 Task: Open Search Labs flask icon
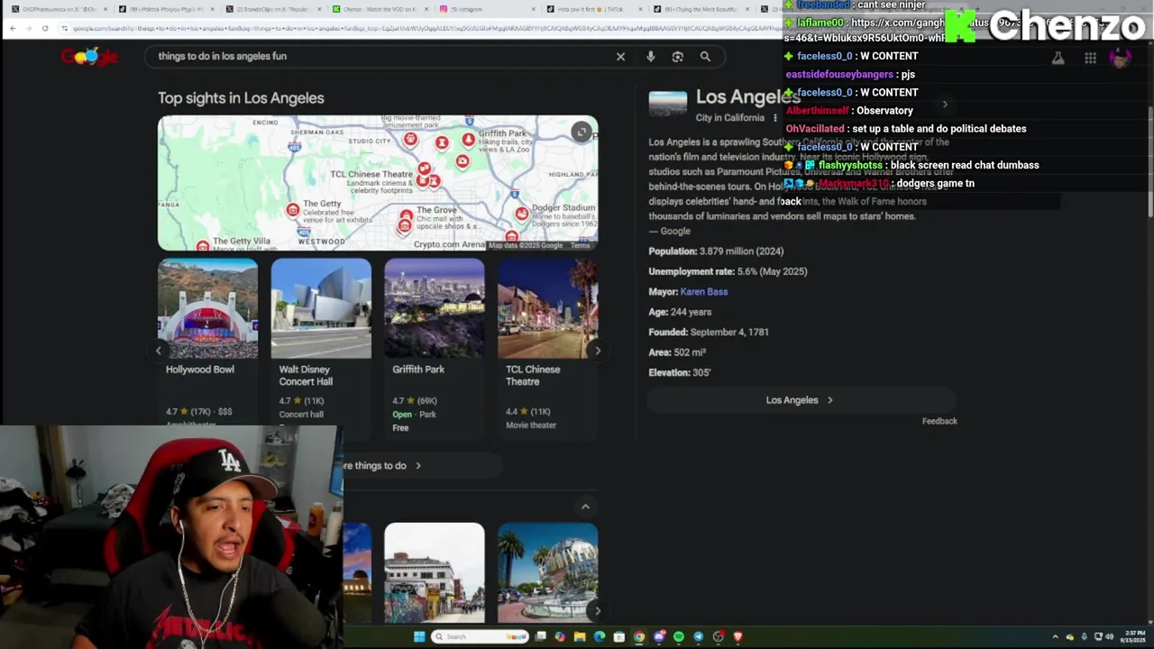1058,59
